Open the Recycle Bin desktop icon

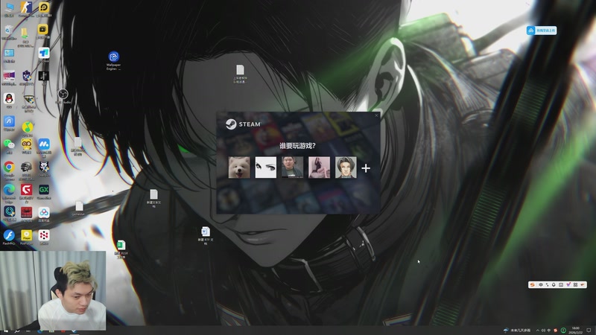click(9, 32)
